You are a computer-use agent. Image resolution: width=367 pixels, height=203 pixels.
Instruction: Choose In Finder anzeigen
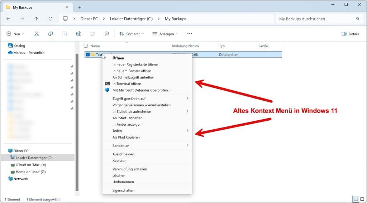coord(147,125)
